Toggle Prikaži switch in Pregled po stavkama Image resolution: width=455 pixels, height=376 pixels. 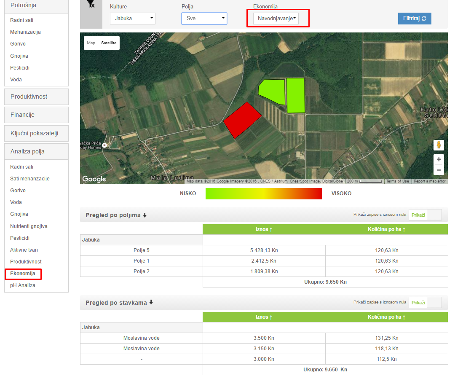pos(426,302)
